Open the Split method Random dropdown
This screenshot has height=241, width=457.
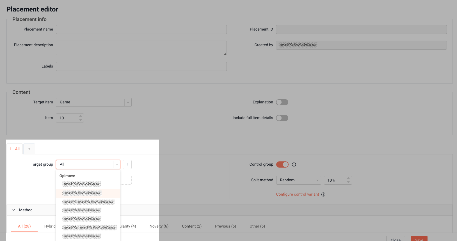click(x=298, y=180)
